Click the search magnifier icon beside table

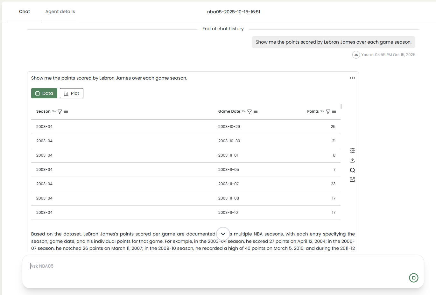[352, 170]
